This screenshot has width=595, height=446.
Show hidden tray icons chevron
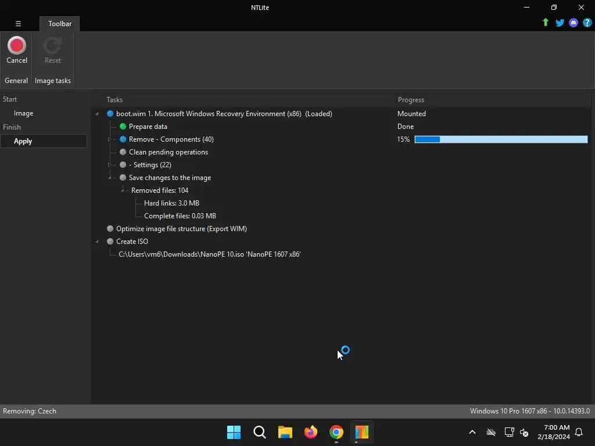(472, 432)
